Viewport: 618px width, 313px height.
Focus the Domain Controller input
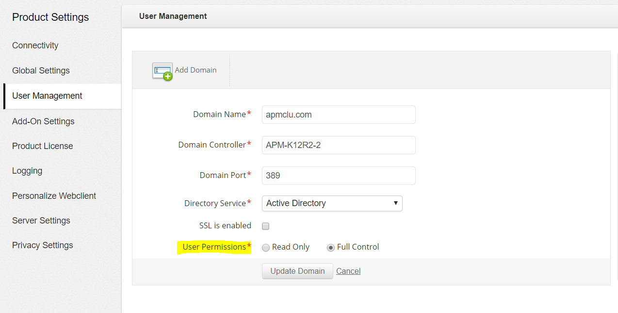[338, 145]
